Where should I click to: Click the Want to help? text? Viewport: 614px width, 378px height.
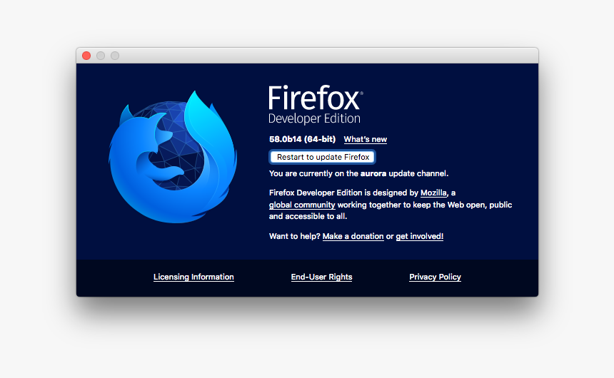(x=294, y=236)
